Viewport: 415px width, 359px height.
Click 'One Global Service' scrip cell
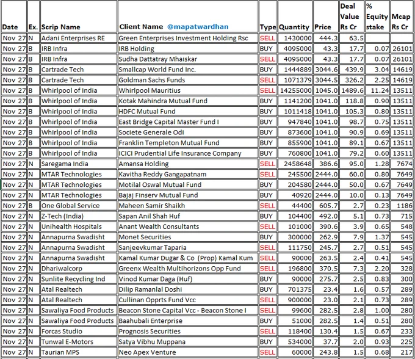tap(79, 206)
